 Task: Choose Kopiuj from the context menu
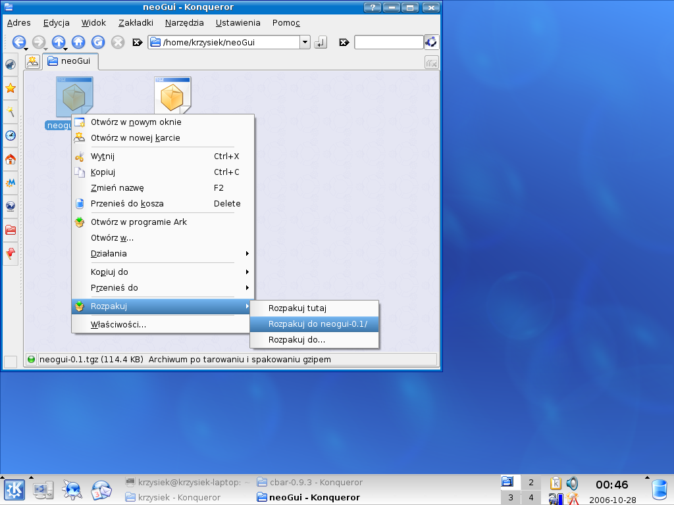pyautogui.click(x=163, y=172)
